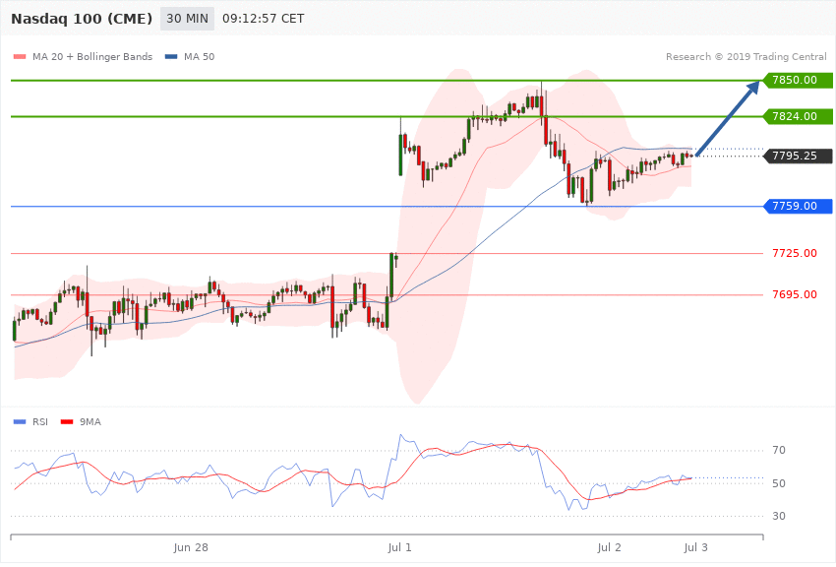The height and width of the screenshot is (567, 836).
Task: Click the Jul 3 date axis label
Action: [x=695, y=547]
